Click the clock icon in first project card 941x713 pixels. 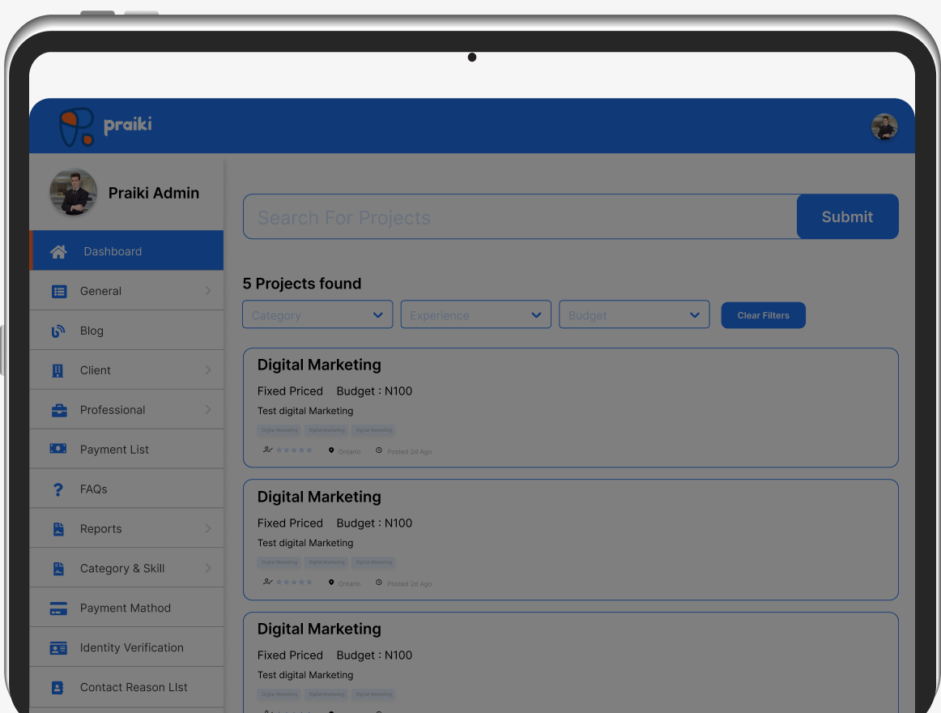(x=379, y=450)
